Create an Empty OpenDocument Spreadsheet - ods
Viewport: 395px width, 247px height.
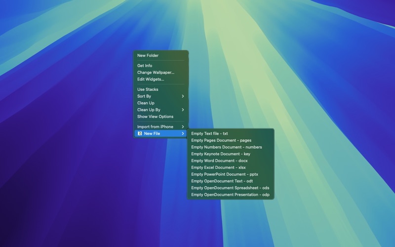(x=231, y=188)
